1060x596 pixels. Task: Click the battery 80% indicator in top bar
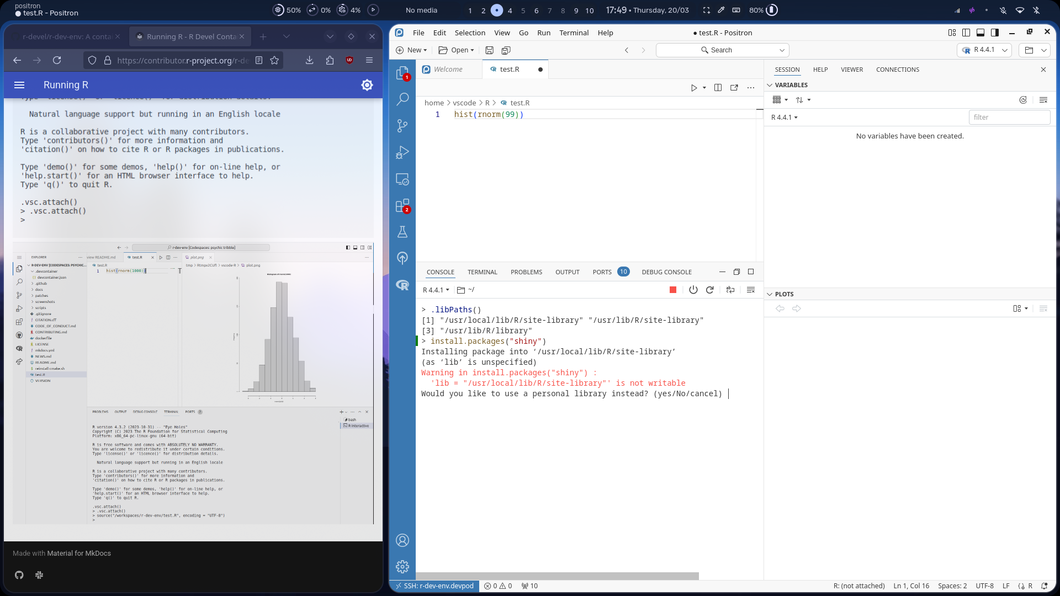pos(763,10)
